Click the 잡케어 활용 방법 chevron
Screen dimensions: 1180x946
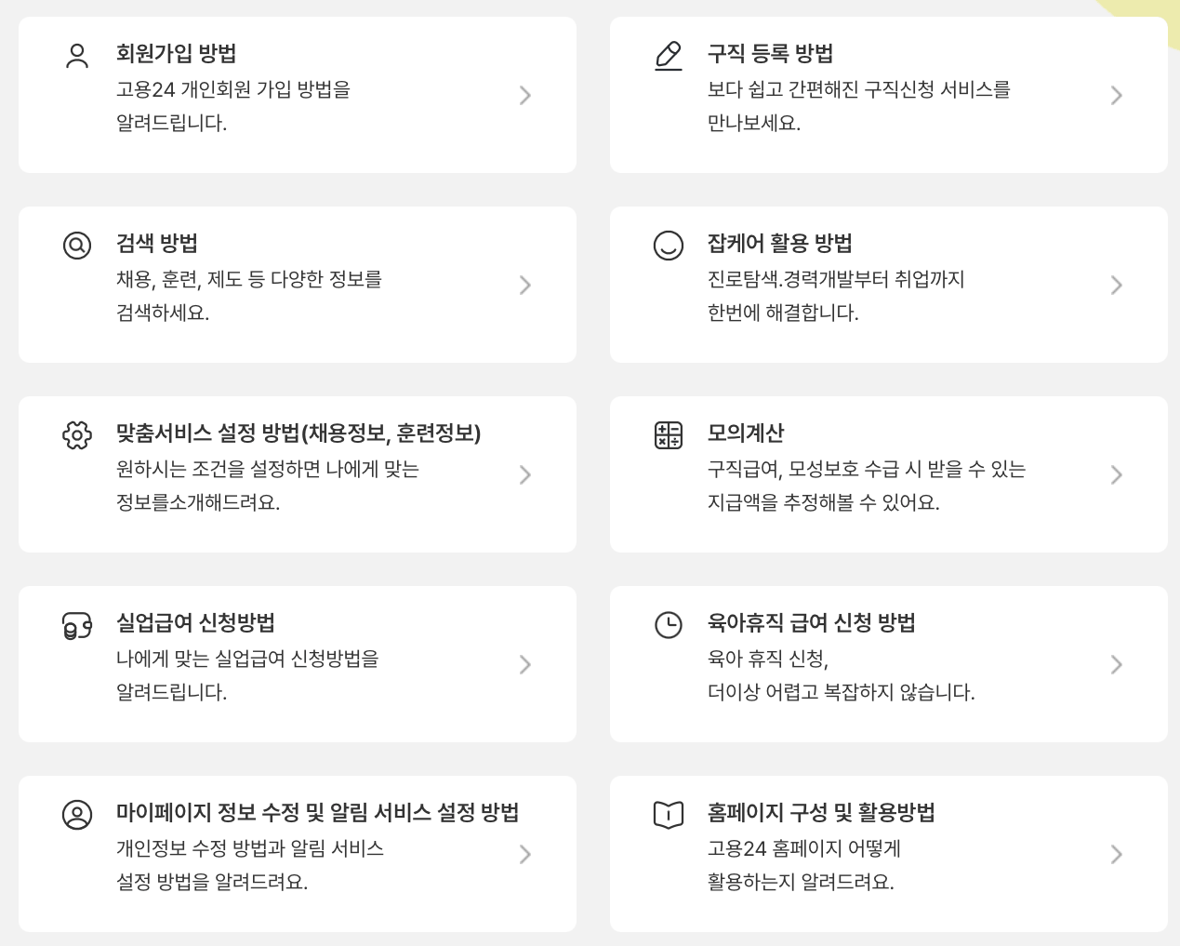coord(1116,285)
